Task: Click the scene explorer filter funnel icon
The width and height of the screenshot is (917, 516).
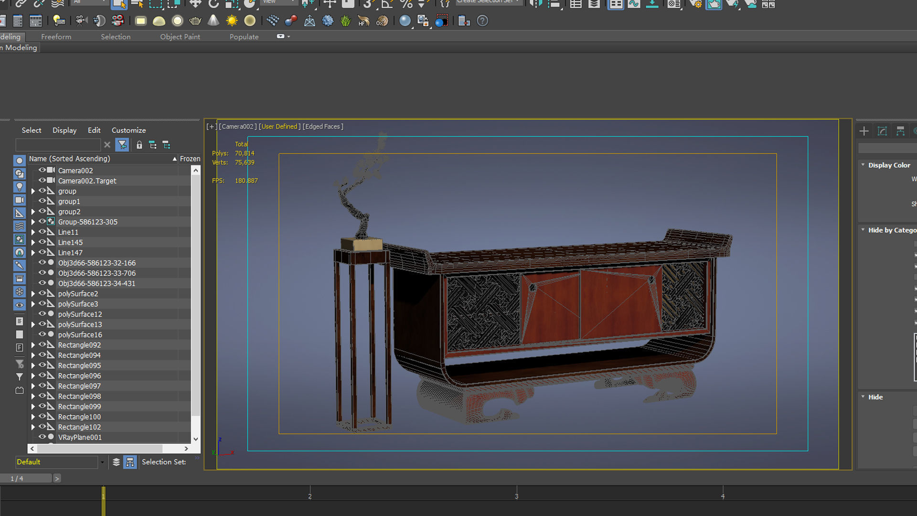Action: (x=122, y=144)
